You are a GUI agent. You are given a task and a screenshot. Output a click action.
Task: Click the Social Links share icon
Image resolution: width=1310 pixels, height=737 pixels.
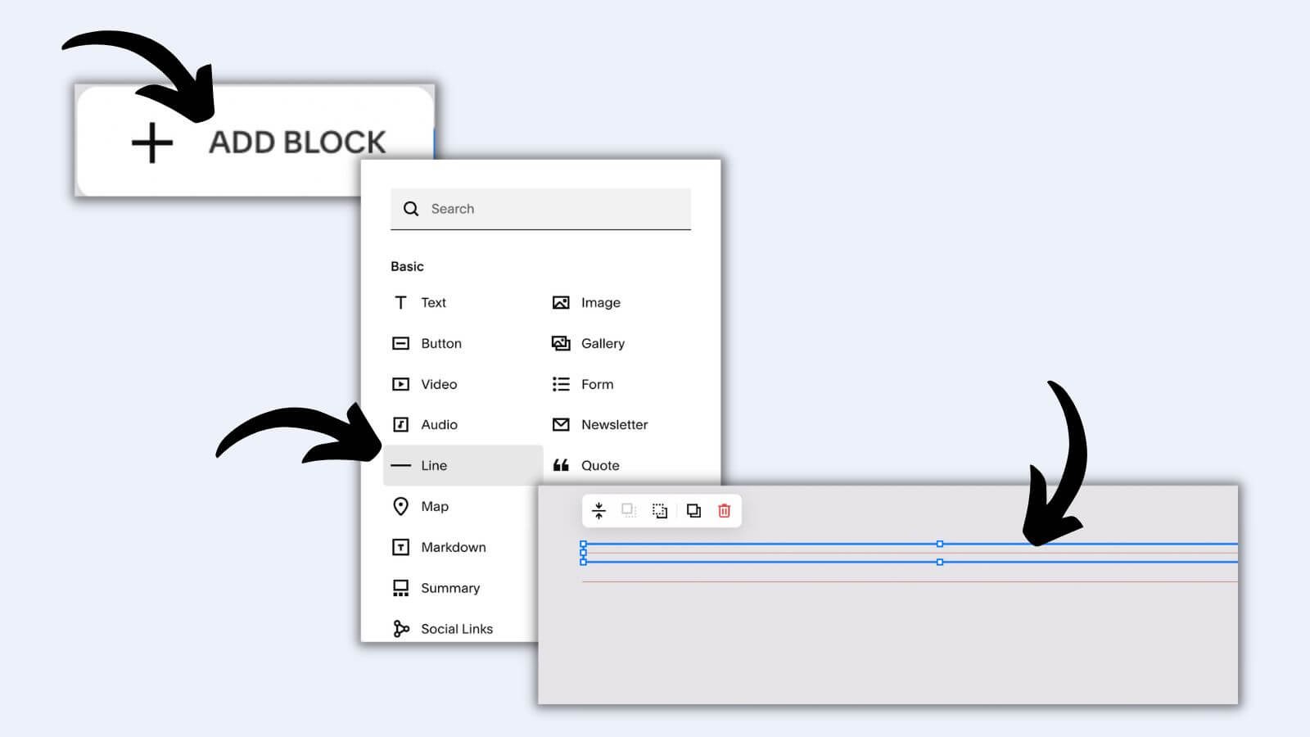pyautogui.click(x=400, y=629)
